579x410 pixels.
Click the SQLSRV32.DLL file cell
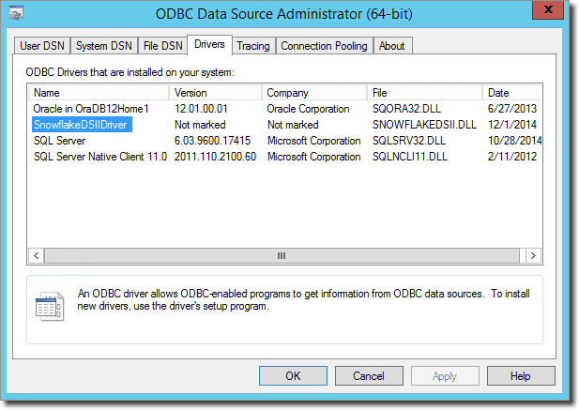pos(409,141)
